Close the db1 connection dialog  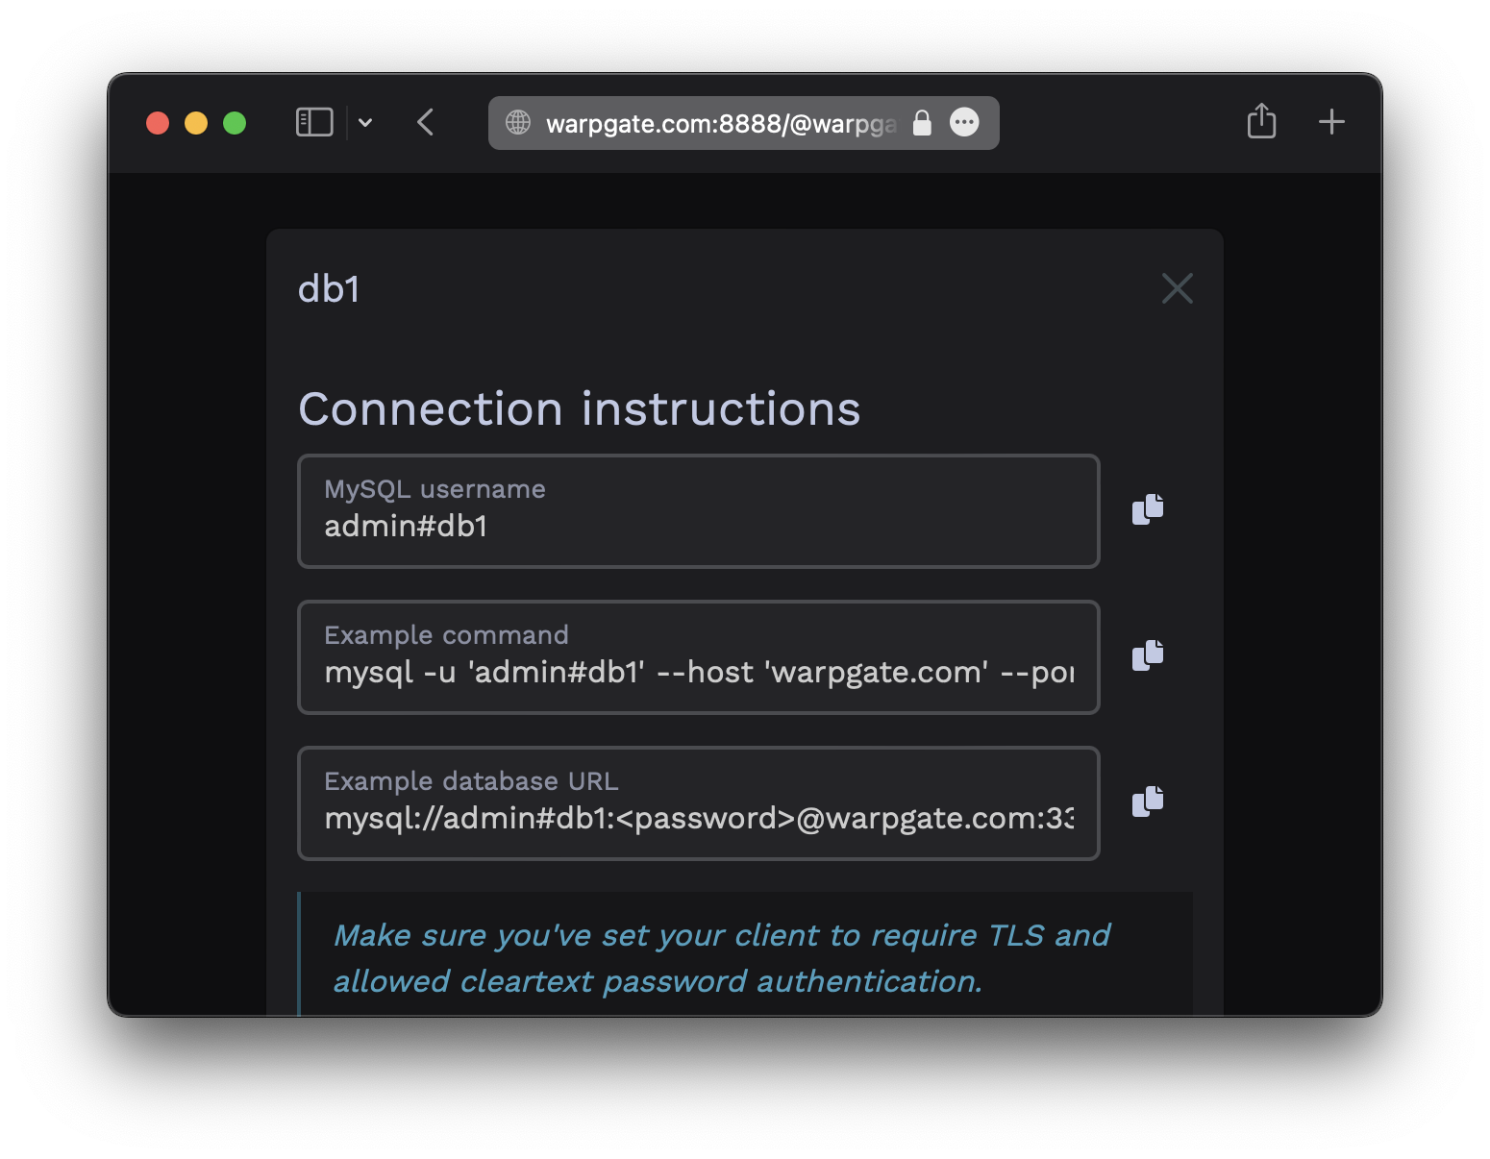pos(1177,288)
